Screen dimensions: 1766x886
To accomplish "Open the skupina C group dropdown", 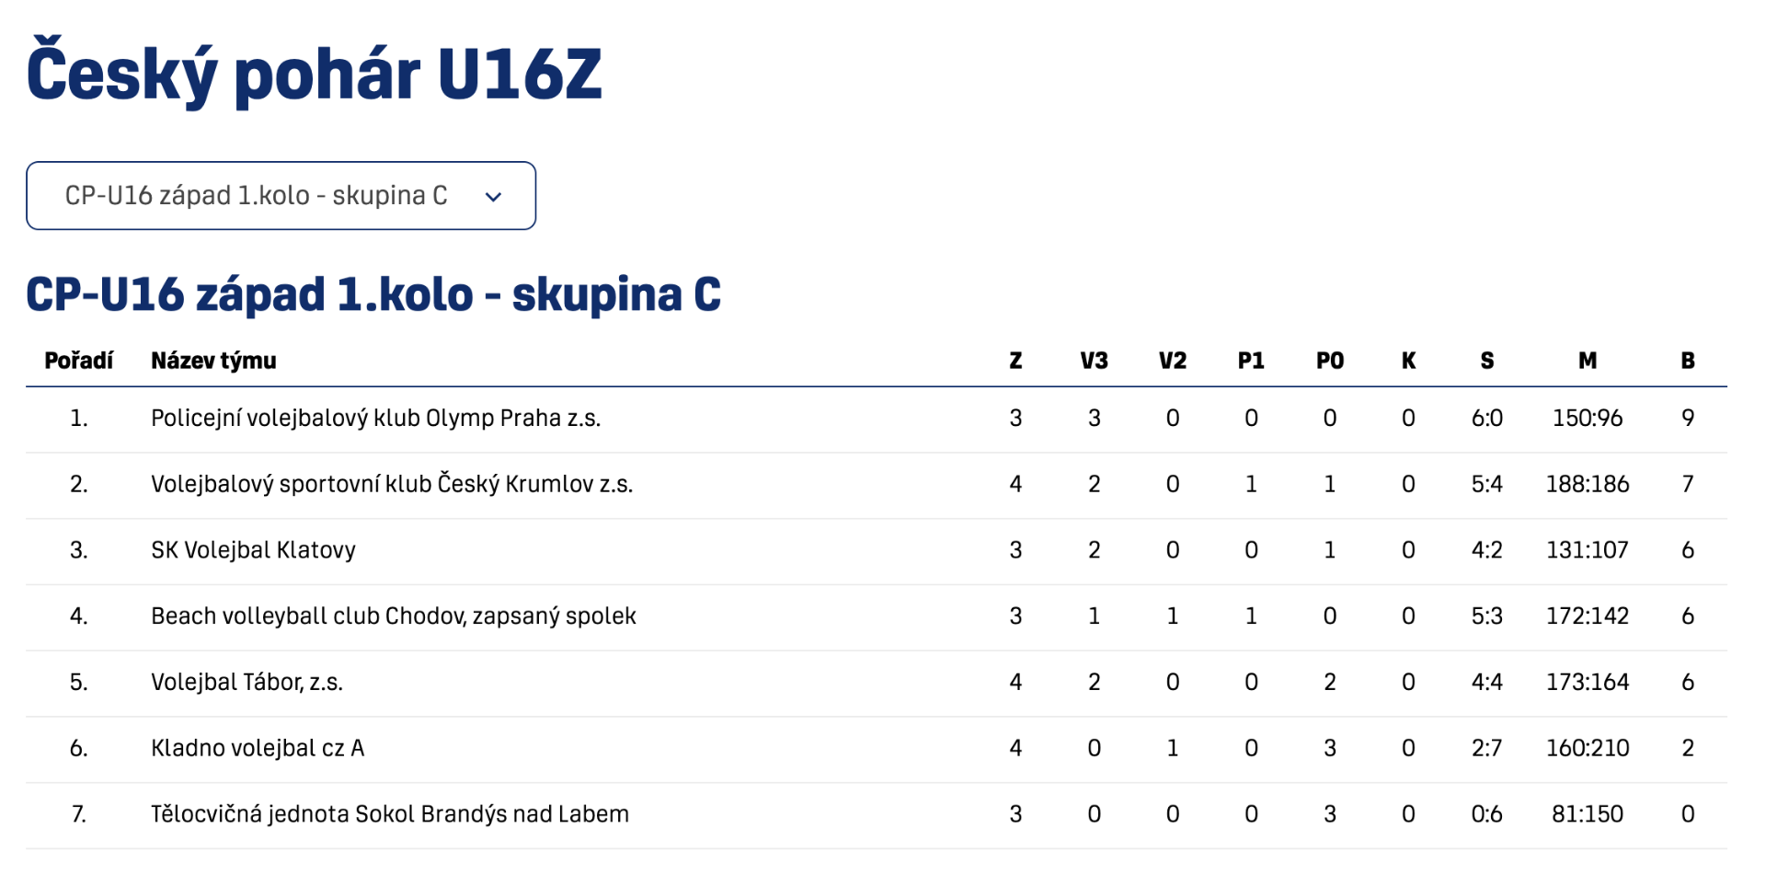I will (x=281, y=196).
